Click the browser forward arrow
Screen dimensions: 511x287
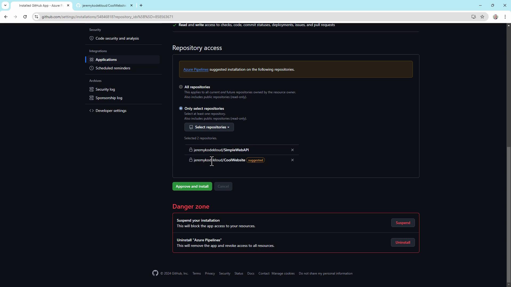click(x=15, y=17)
